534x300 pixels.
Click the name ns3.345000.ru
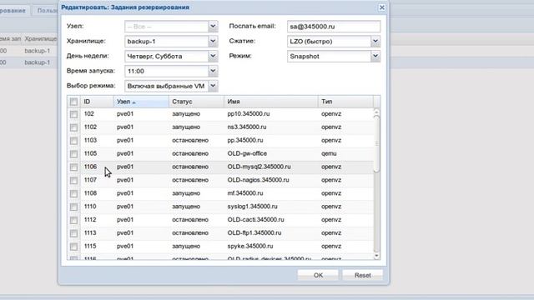[247, 127]
